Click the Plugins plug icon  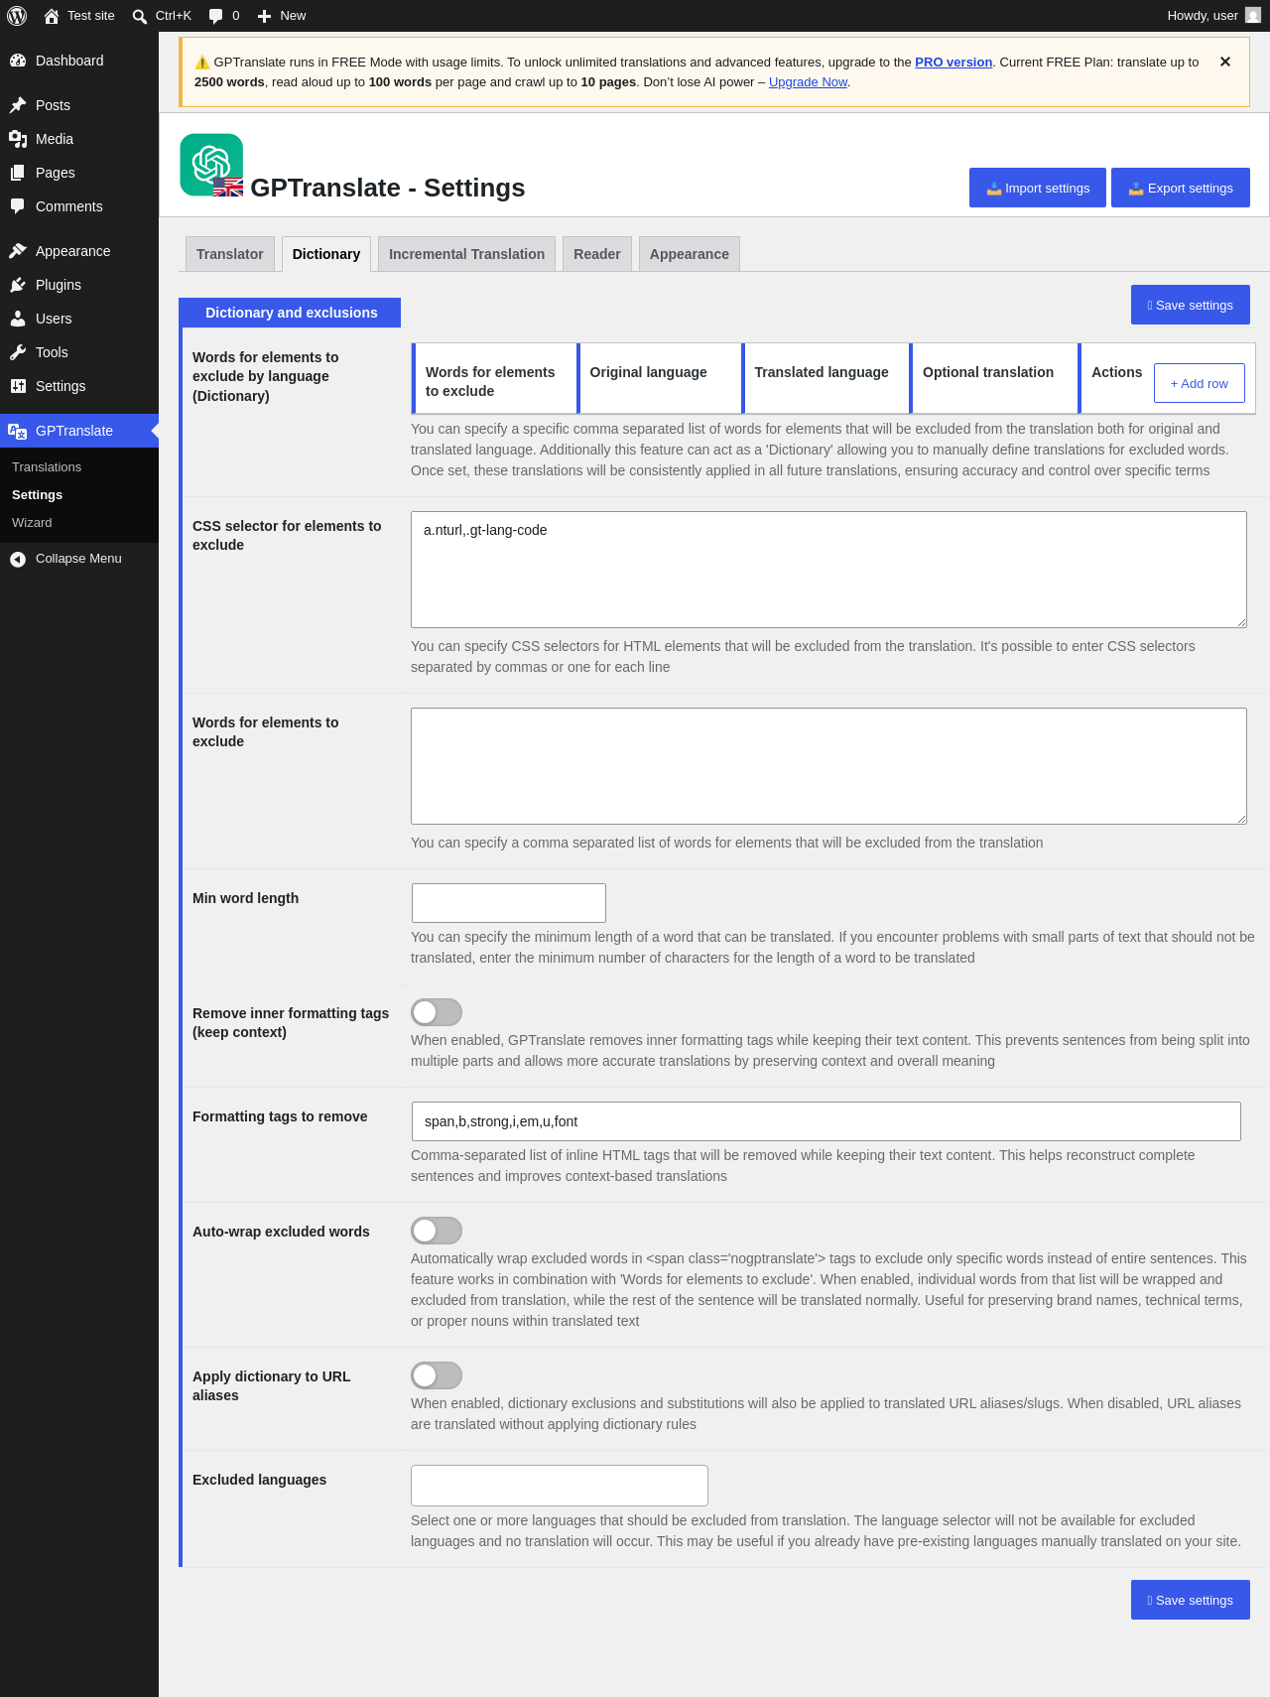18,285
